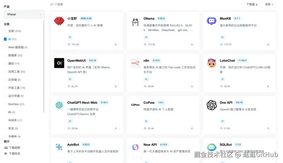The image size is (283, 163).
Task: Open the 1Panel product dropdown
Action: (24, 14)
